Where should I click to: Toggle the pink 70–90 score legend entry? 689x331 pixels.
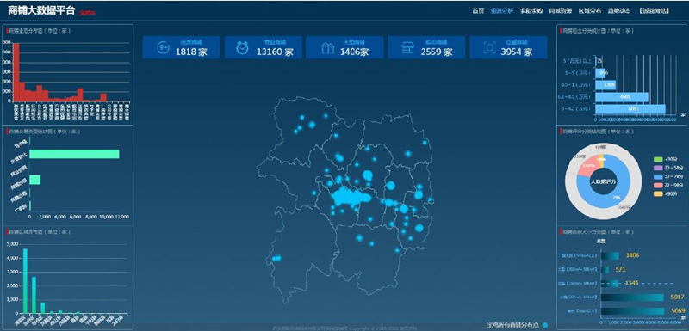point(666,185)
